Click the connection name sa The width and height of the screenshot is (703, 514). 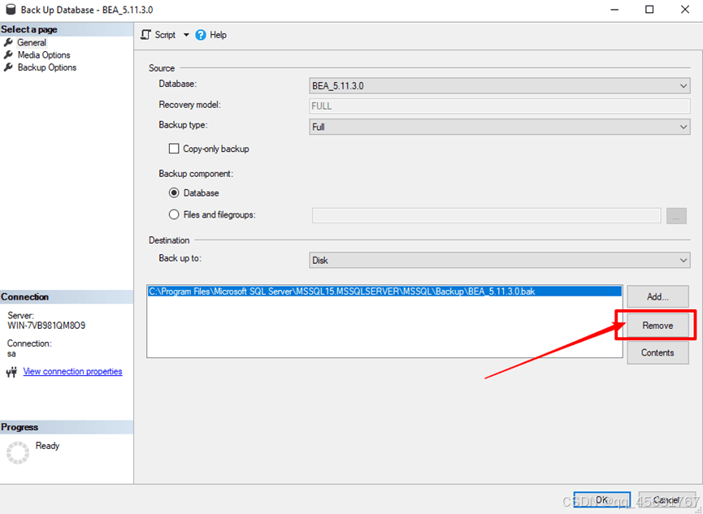[11, 353]
